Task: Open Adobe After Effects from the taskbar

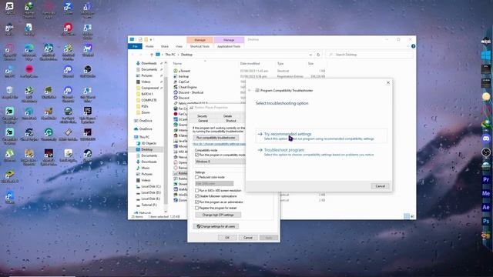Action: 486,207
